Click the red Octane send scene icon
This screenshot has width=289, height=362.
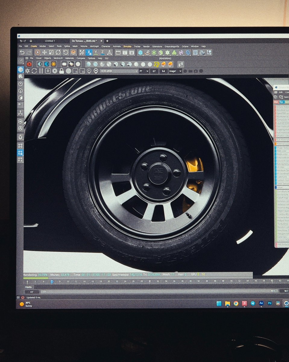point(30,64)
